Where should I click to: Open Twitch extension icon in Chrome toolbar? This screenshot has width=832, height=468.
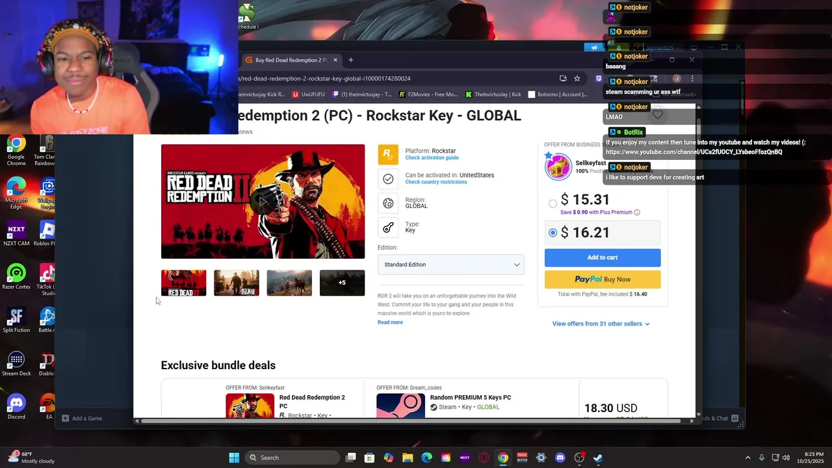pos(599,79)
